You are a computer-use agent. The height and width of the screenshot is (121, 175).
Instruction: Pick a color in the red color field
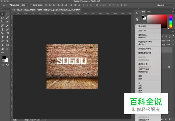157,20
